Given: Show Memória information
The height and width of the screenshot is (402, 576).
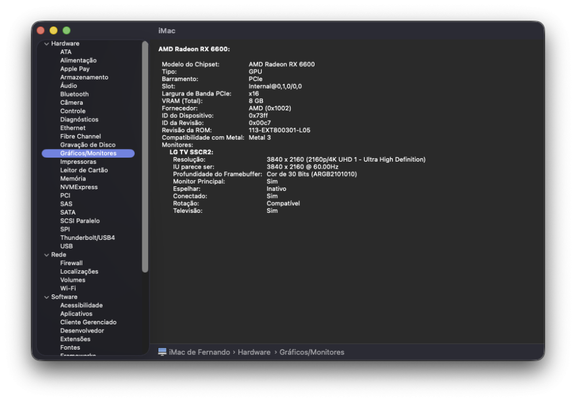Looking at the screenshot, I should click(x=73, y=179).
